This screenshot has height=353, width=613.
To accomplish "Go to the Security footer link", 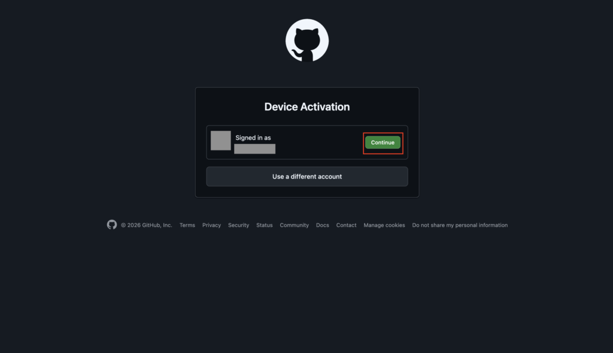I will [x=238, y=225].
